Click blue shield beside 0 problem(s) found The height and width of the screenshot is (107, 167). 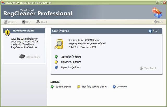56,67
